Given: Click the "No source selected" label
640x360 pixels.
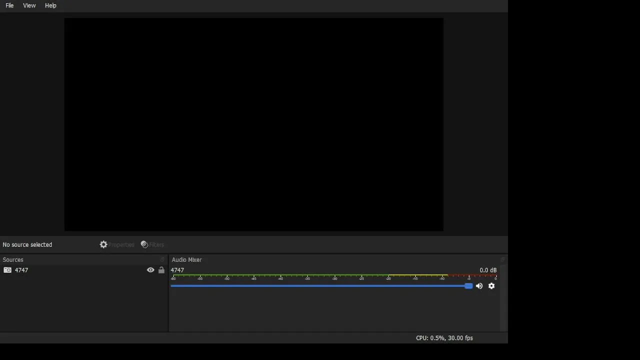Looking at the screenshot, I should tap(27, 244).
